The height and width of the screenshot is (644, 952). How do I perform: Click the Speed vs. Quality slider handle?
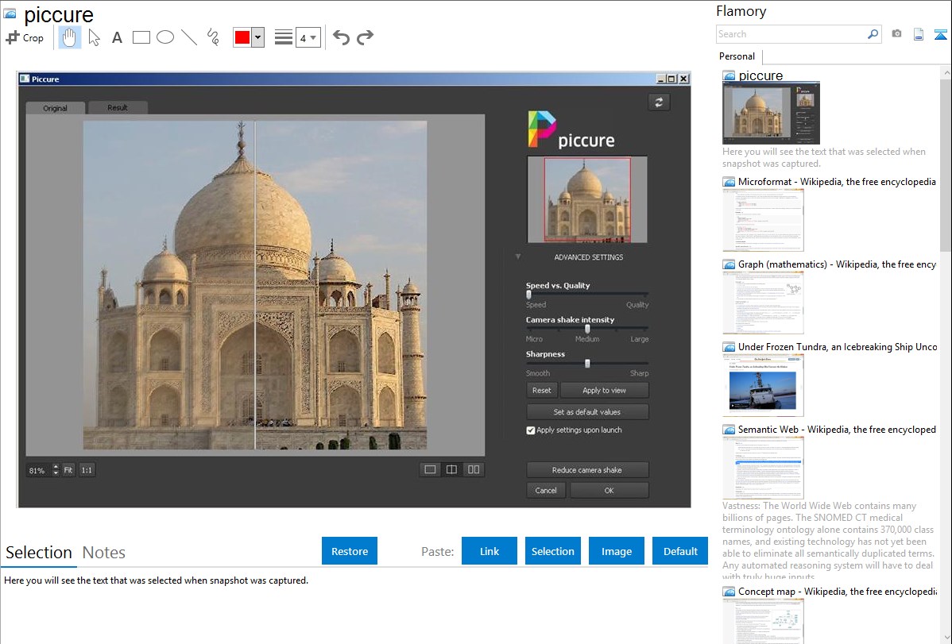[x=528, y=295]
